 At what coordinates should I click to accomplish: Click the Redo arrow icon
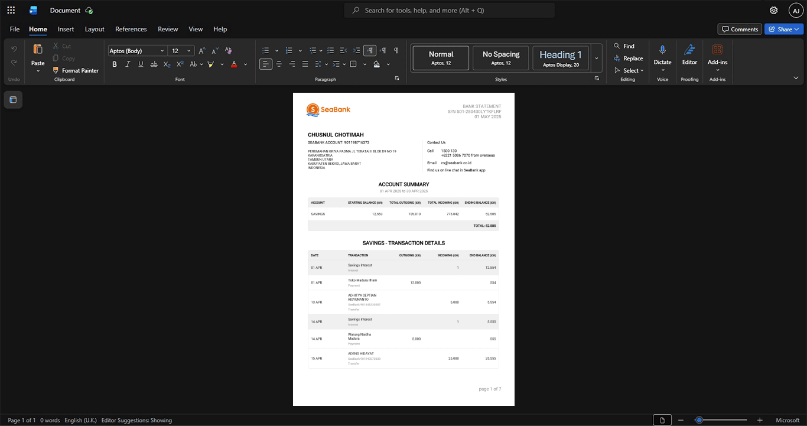pyautogui.click(x=14, y=63)
